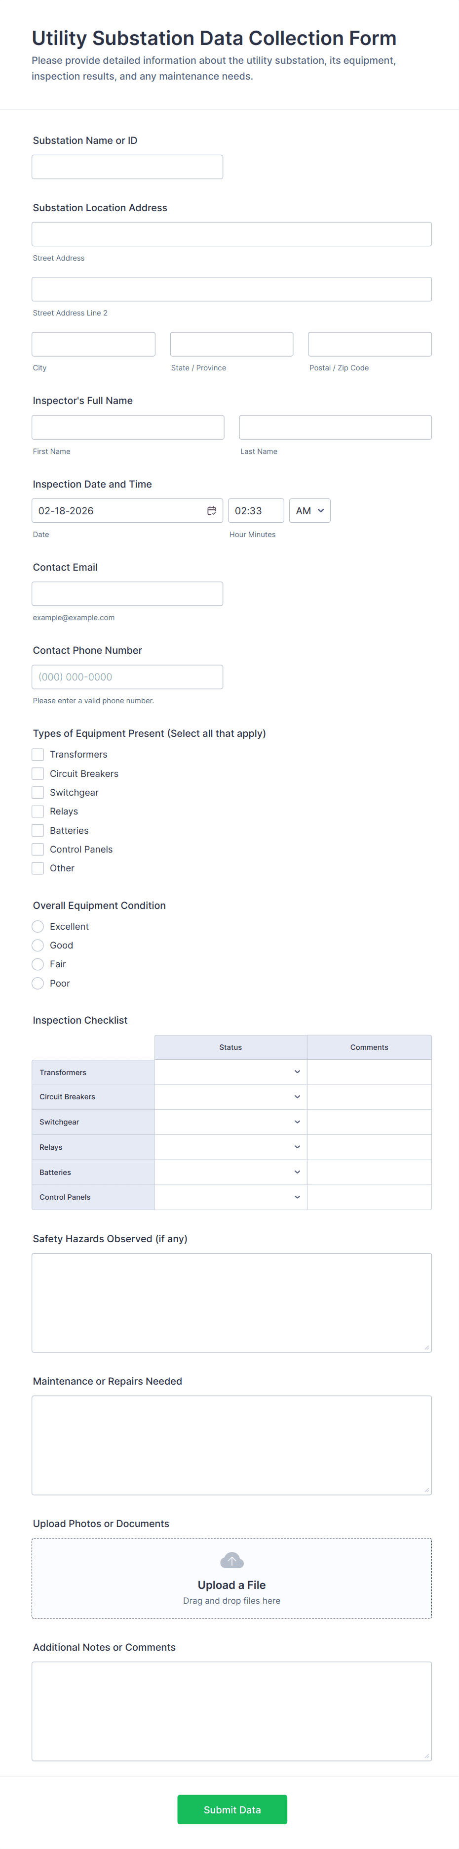Focus the Substation Name or ID field
Screen dimensions: 459x1849
point(127,167)
